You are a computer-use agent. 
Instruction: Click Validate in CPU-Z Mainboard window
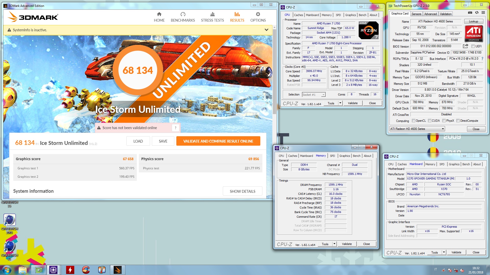point(456,252)
